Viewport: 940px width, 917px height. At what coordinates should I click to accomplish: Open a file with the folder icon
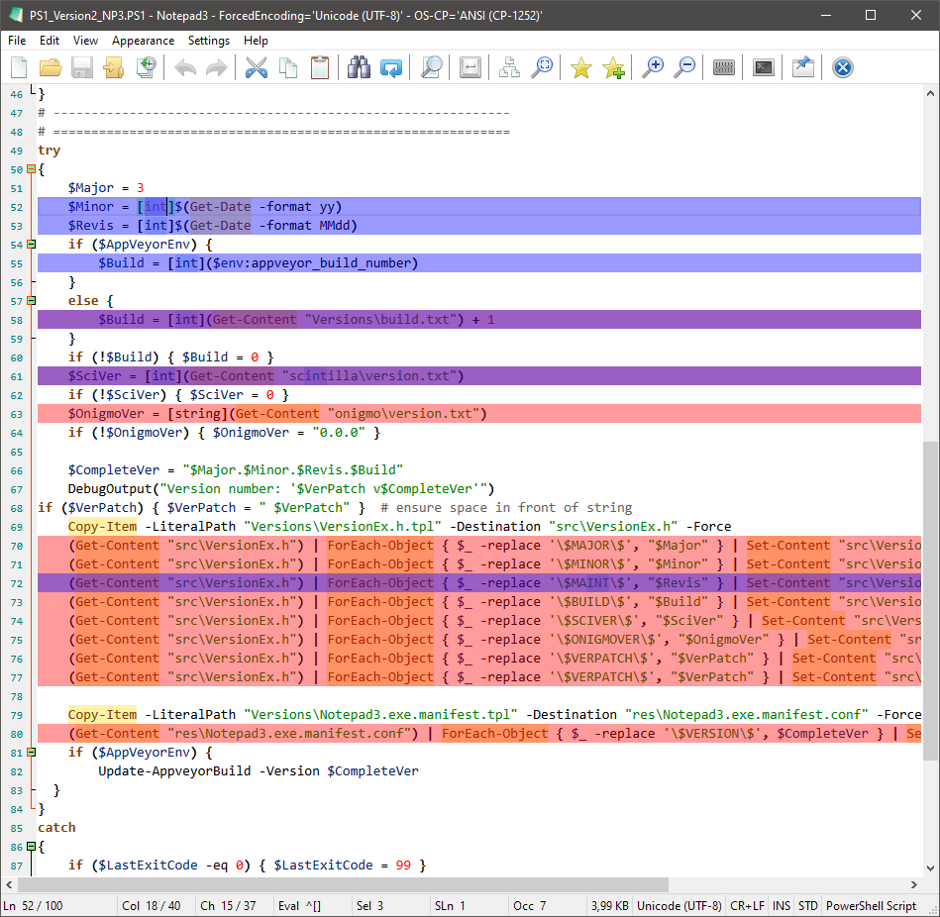(x=51, y=67)
